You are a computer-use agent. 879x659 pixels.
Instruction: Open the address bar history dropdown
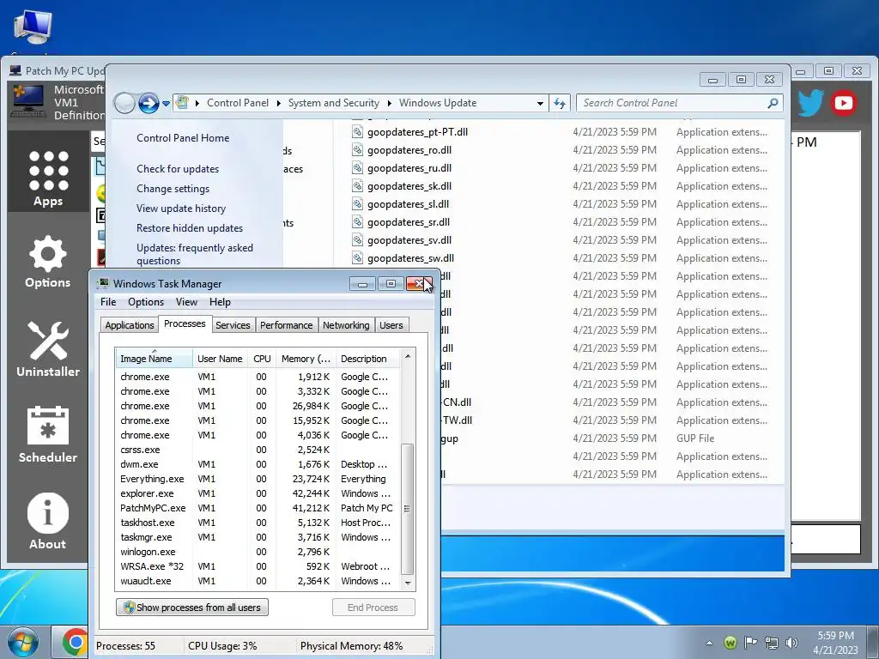click(540, 103)
